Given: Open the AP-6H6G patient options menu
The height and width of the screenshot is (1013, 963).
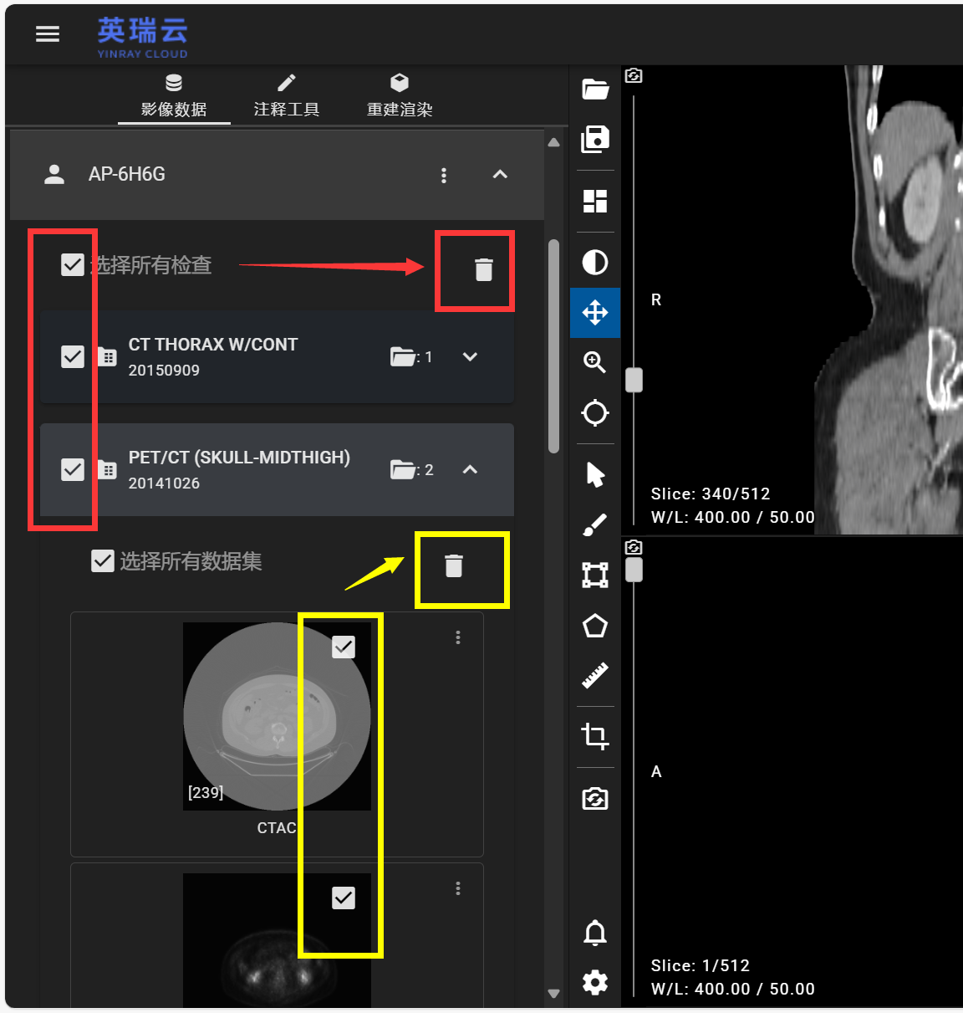Looking at the screenshot, I should pyautogui.click(x=444, y=175).
